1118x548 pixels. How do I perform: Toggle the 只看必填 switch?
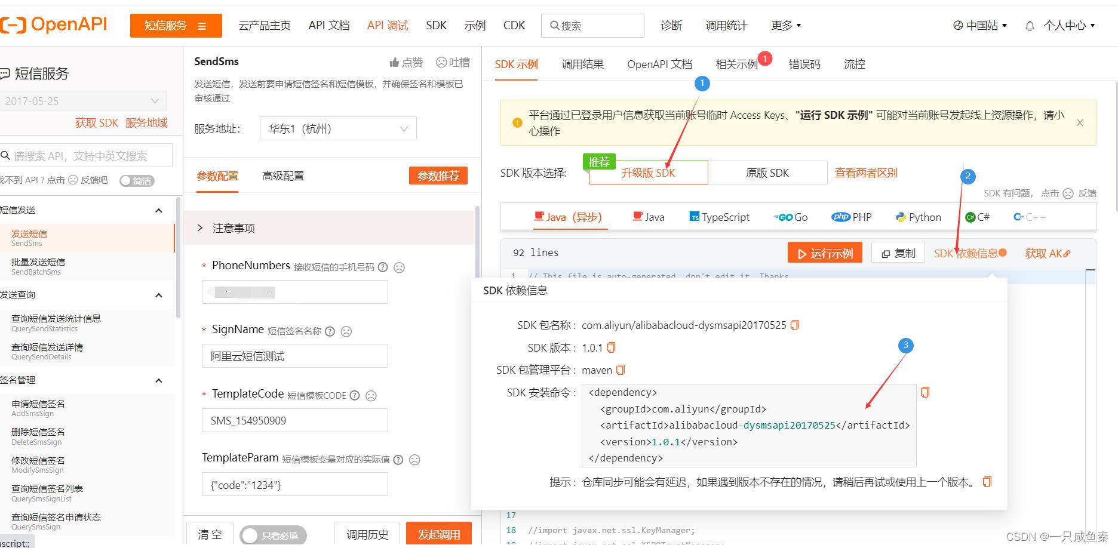pos(273,535)
